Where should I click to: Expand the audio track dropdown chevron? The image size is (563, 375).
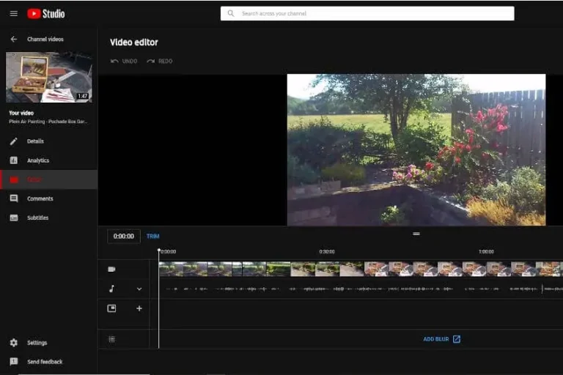(139, 289)
